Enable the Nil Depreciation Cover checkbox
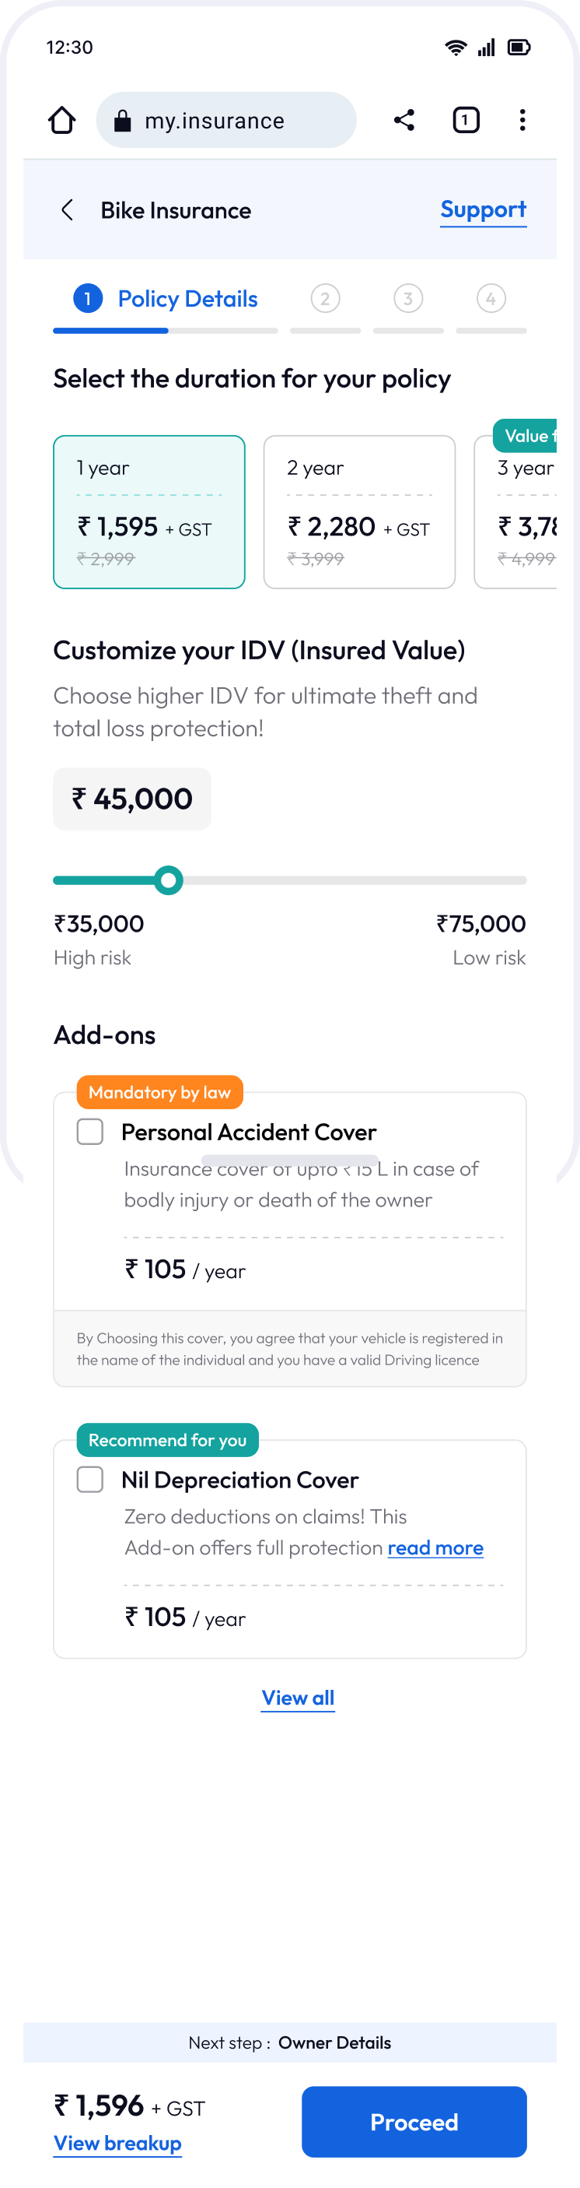 90,1480
